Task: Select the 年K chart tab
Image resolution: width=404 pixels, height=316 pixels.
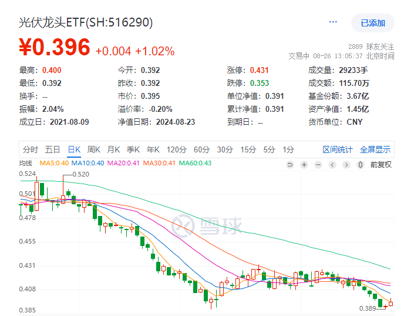Action: 153,149
